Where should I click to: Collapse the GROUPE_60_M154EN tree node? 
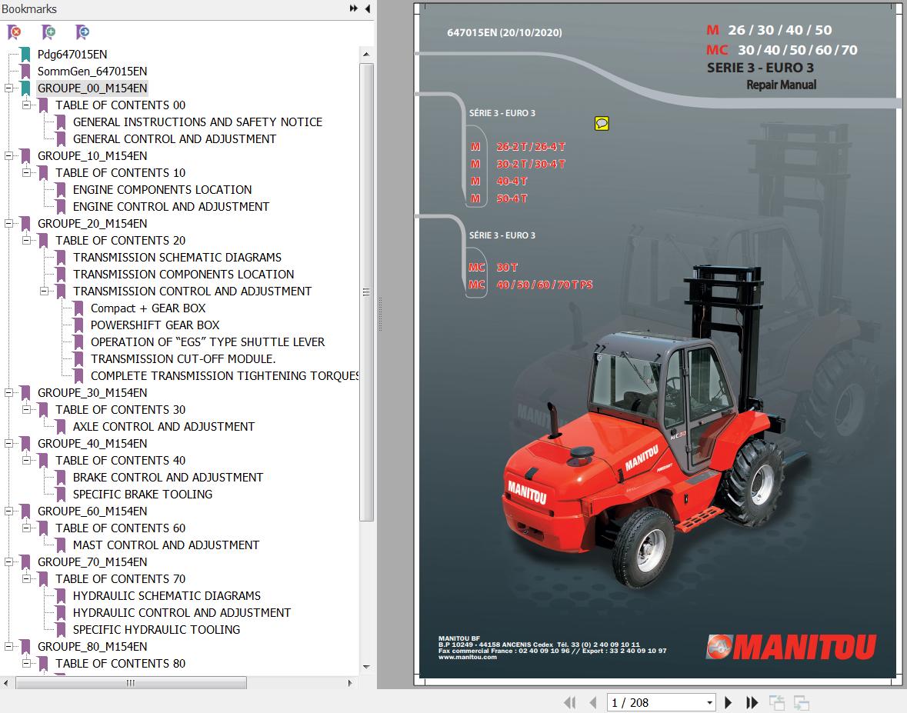coord(8,511)
